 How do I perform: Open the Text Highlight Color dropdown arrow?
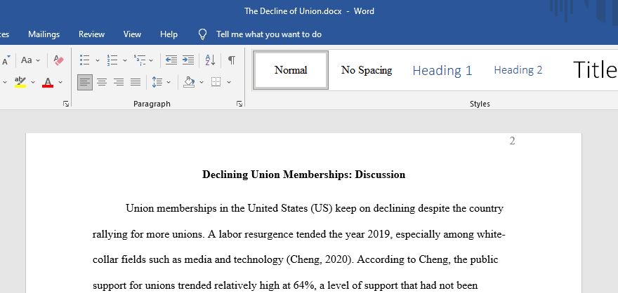(33, 82)
